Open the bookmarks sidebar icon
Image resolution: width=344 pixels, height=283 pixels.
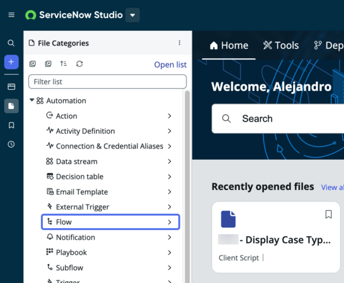(11, 125)
